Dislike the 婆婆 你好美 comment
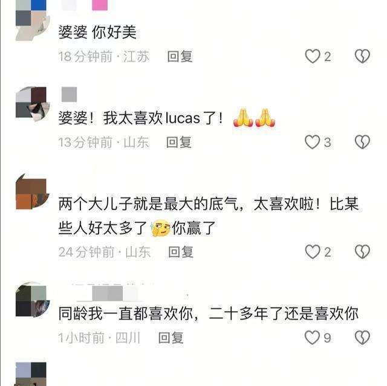This screenshot has height=386, width=387. (362, 56)
